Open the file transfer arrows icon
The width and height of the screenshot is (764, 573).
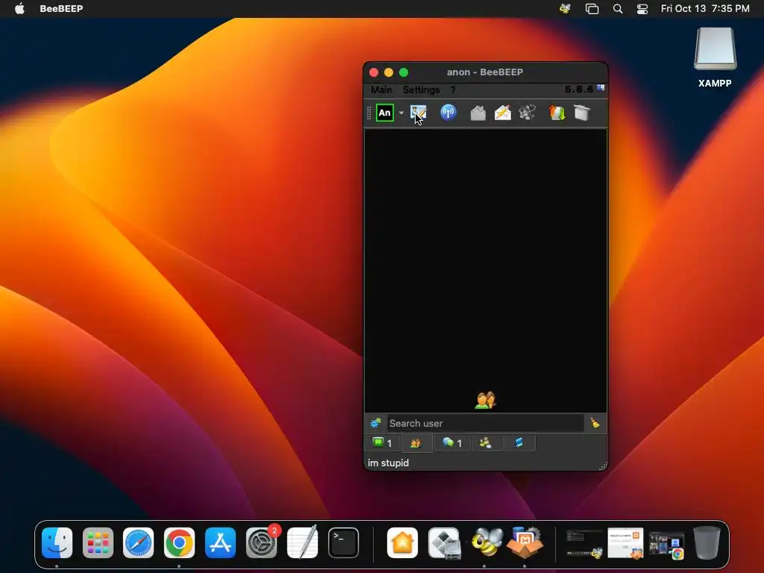pyautogui.click(x=557, y=113)
